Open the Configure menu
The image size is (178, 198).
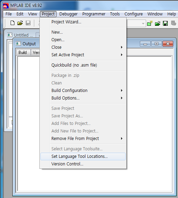click(x=133, y=14)
